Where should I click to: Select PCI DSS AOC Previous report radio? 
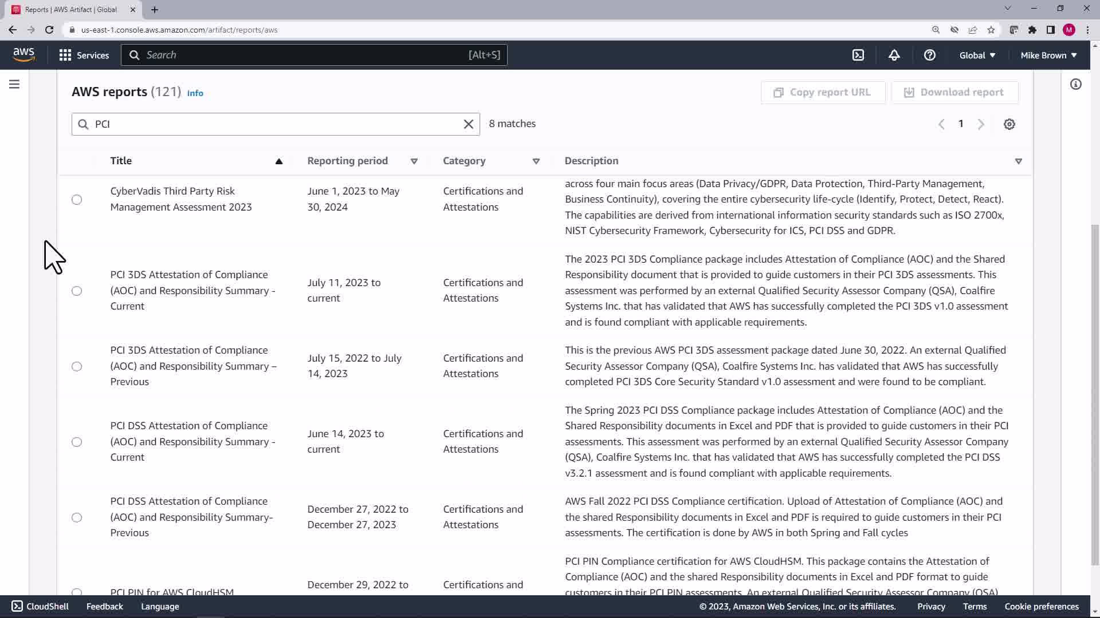[77, 517]
